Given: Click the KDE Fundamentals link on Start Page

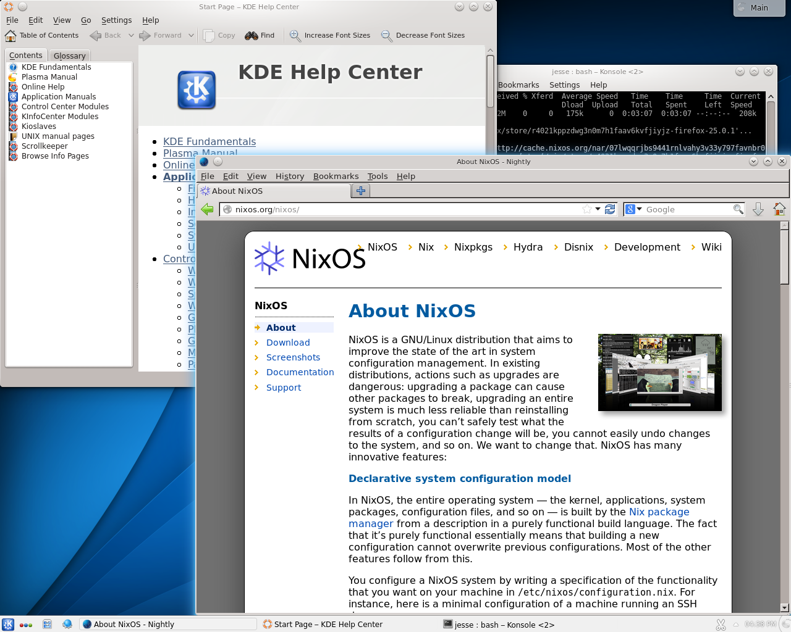Looking at the screenshot, I should 209,141.
